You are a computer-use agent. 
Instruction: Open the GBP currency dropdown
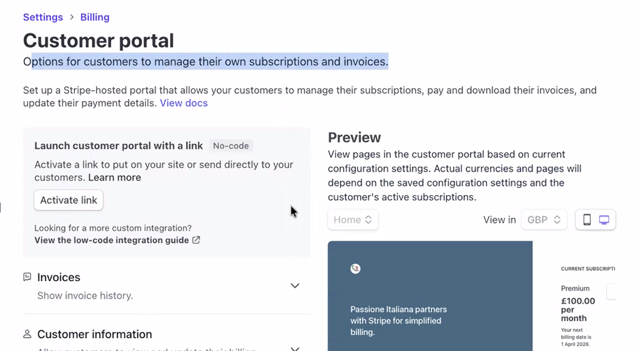tap(544, 220)
